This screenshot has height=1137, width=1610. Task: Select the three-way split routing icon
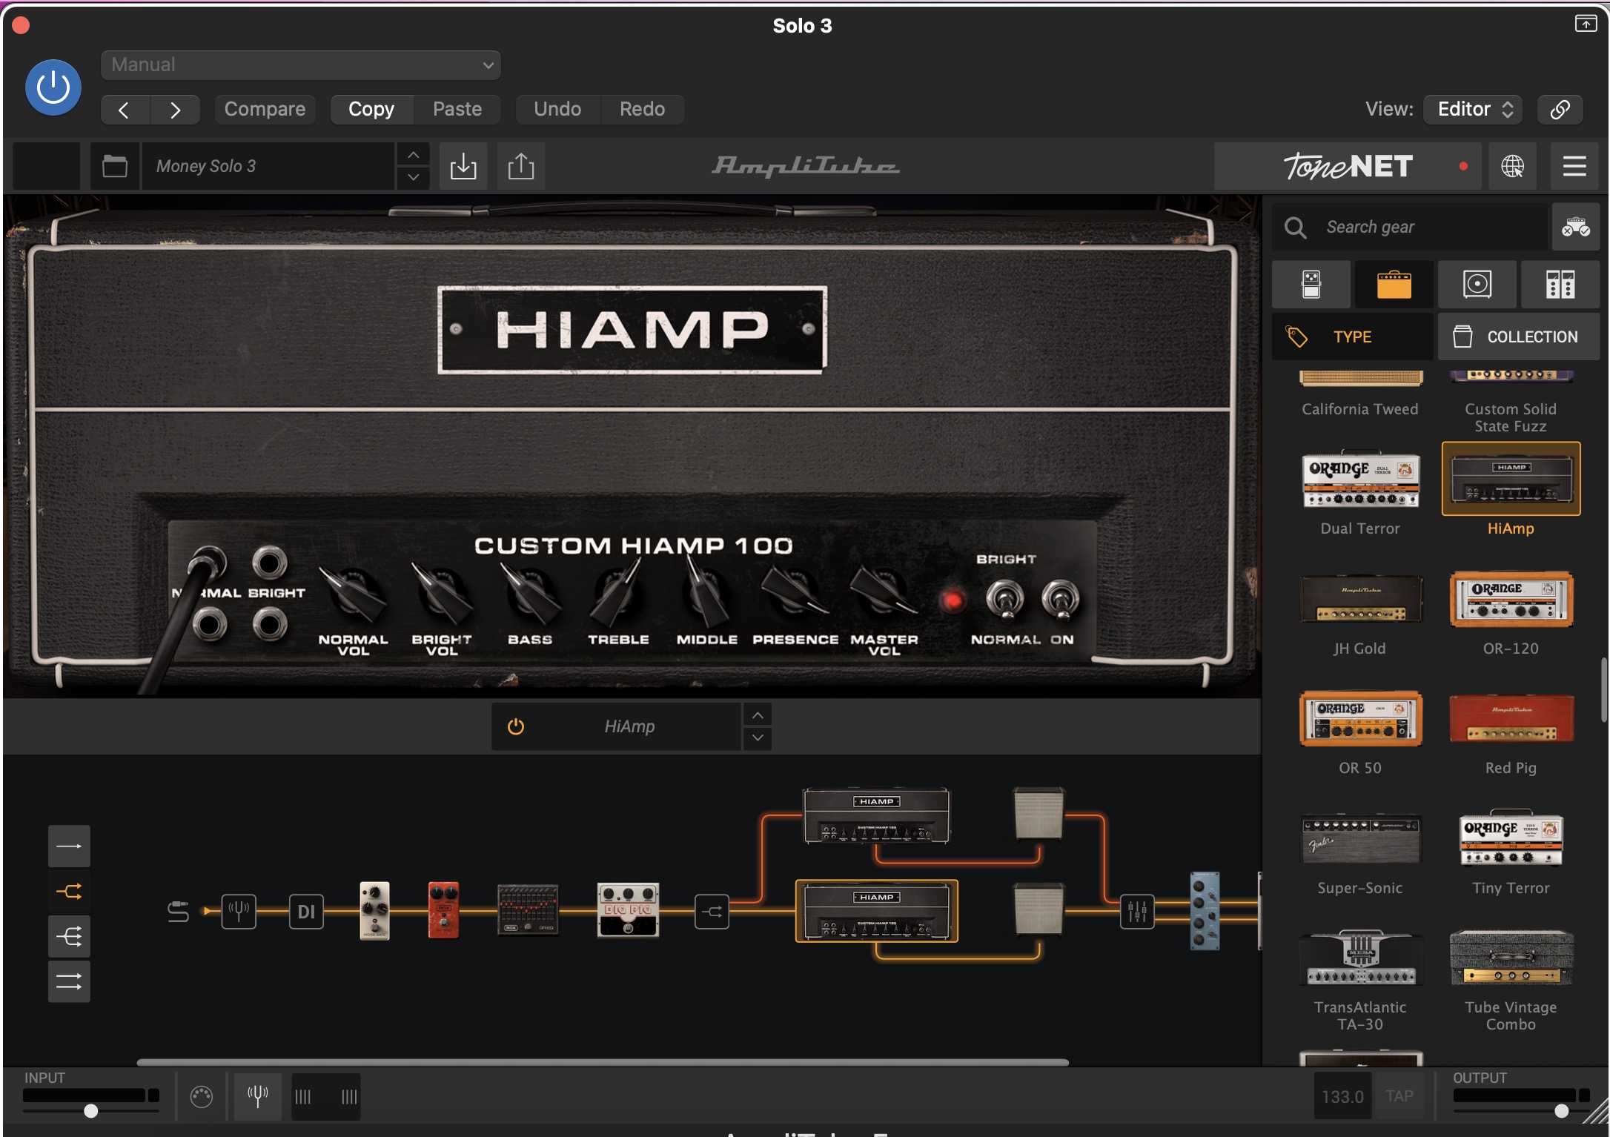click(x=69, y=936)
